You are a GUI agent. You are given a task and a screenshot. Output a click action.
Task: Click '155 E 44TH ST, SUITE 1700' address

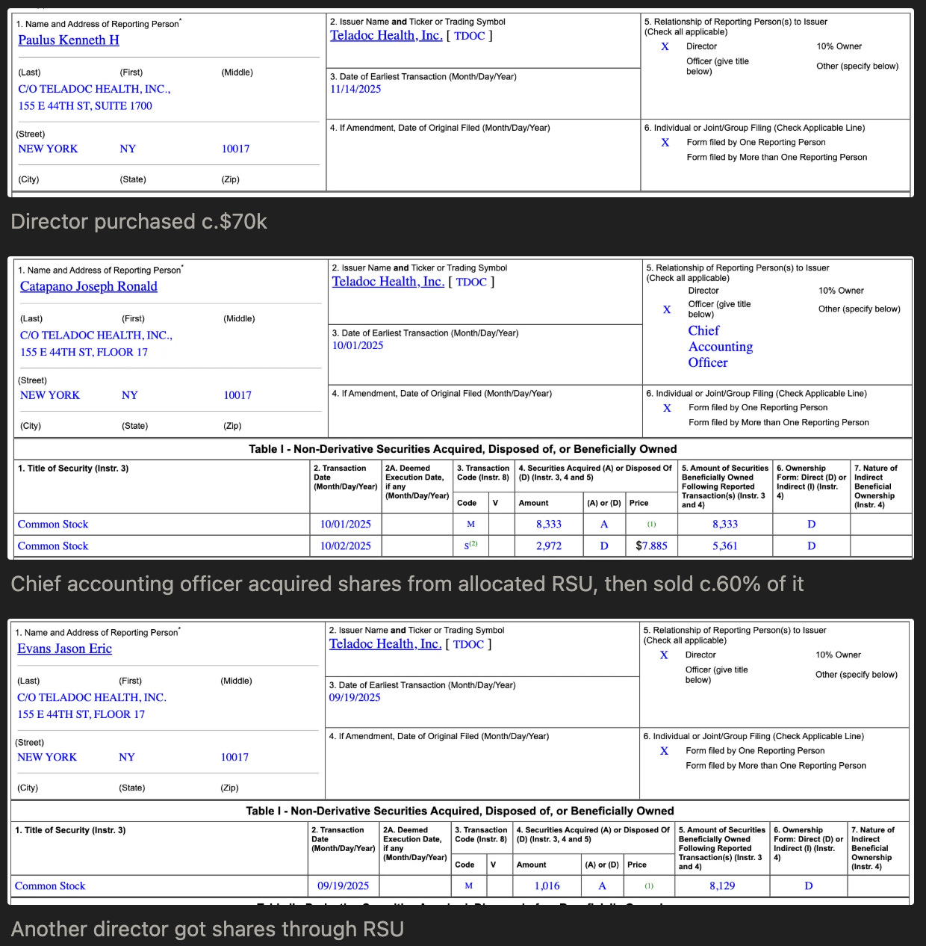pos(85,106)
